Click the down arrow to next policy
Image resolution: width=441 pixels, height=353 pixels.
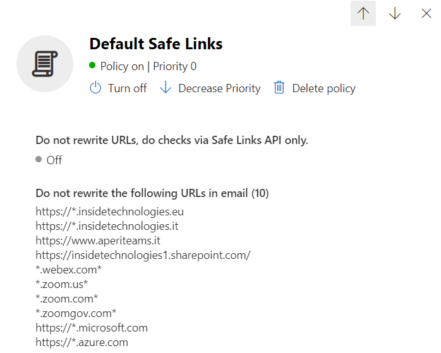pos(395,13)
